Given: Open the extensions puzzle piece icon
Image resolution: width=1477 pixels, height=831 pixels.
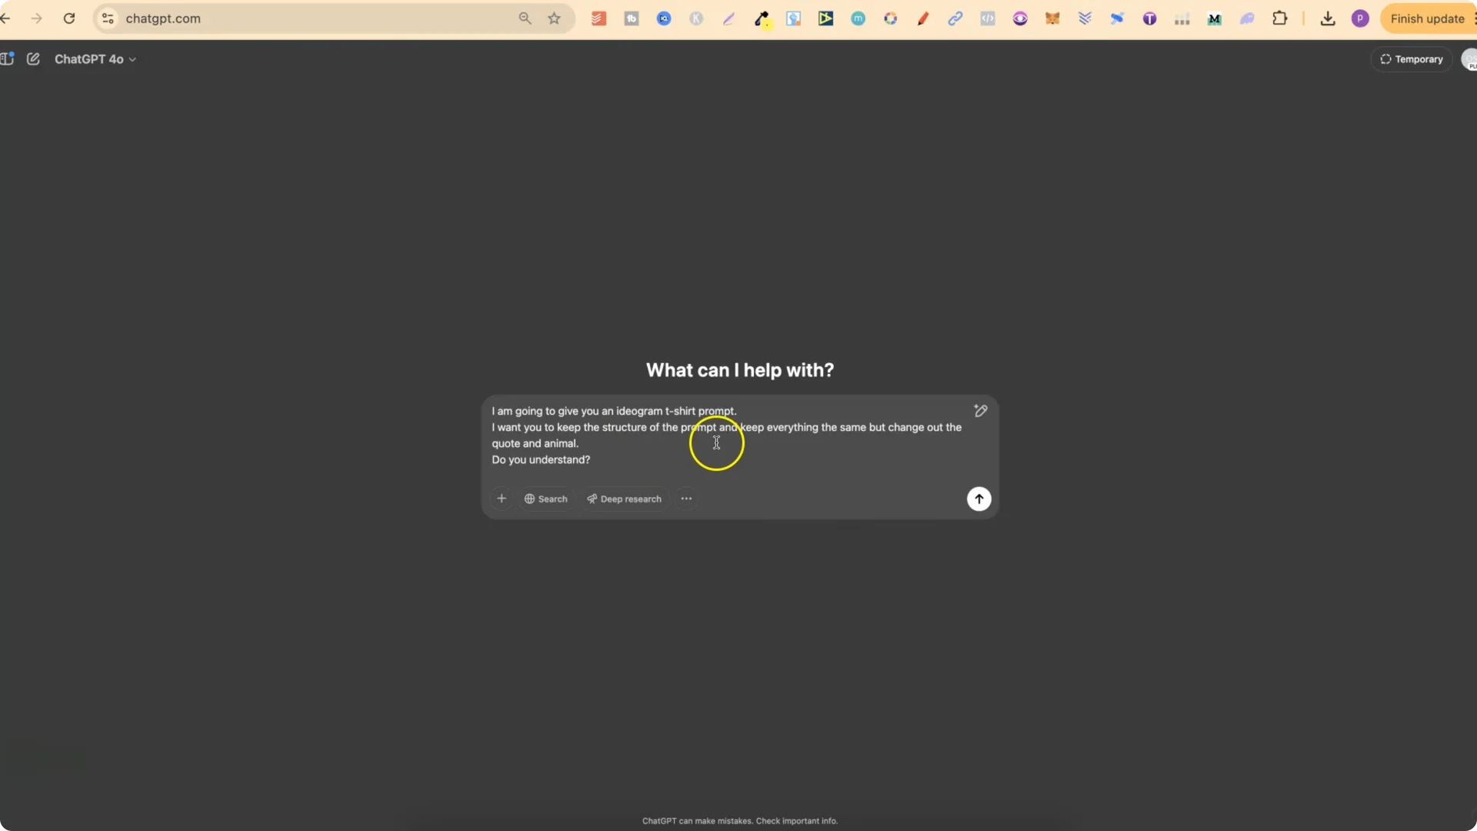Looking at the screenshot, I should (1280, 18).
